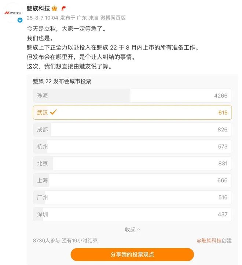
Task: Click the red flag badge beside username
Action: click(63, 8)
